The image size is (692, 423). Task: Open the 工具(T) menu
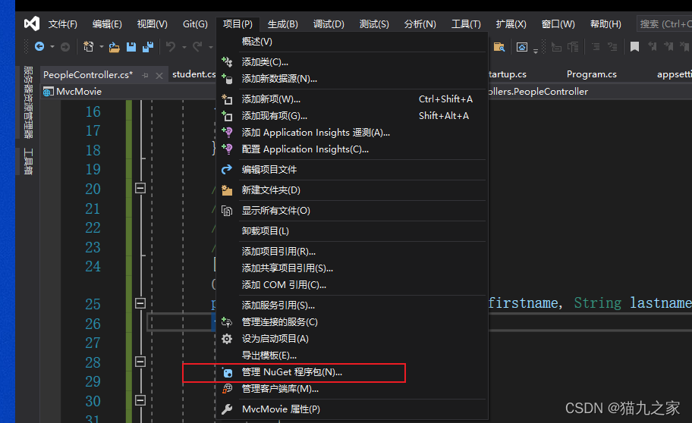point(466,23)
